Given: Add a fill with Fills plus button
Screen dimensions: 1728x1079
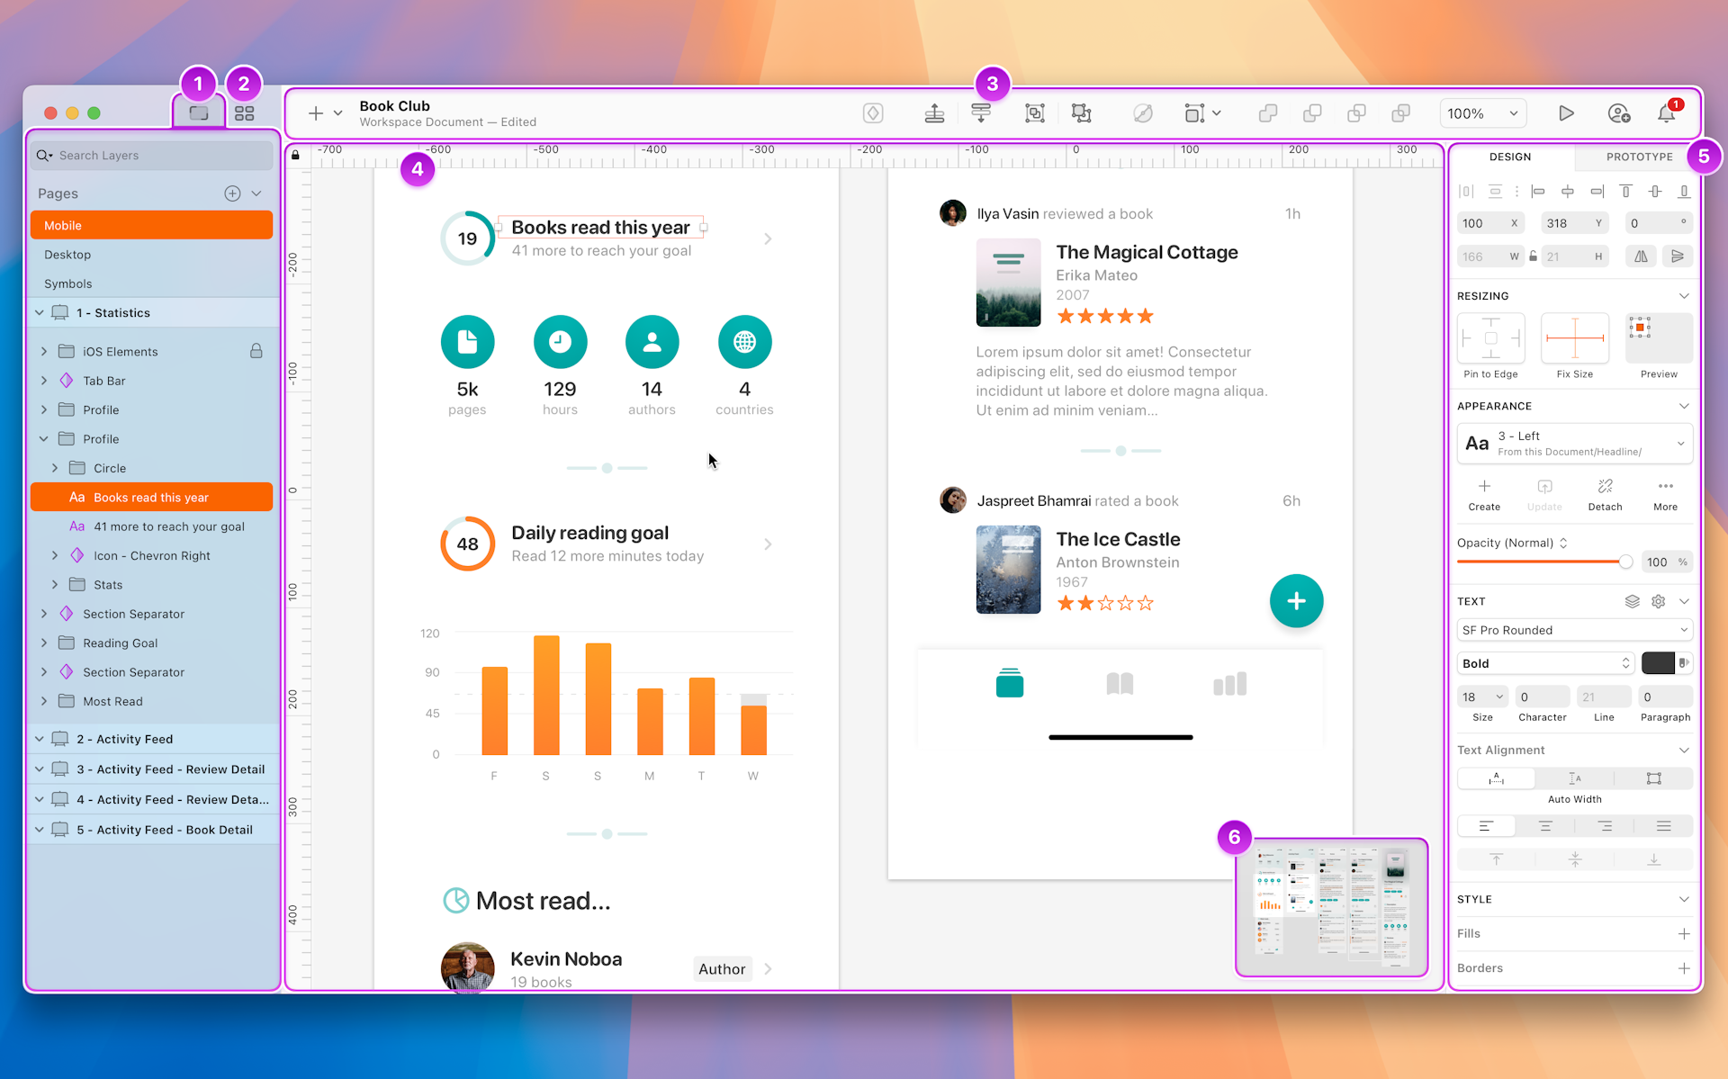Looking at the screenshot, I should [1684, 934].
